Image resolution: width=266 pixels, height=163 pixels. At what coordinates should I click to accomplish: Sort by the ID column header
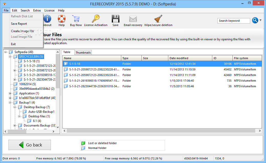coord(223,58)
